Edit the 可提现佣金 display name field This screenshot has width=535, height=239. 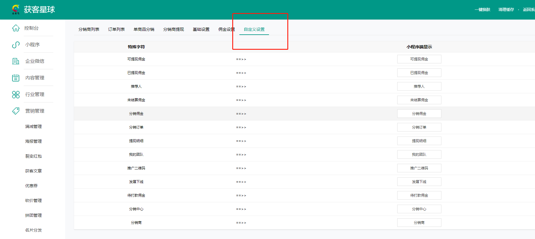tap(419, 59)
